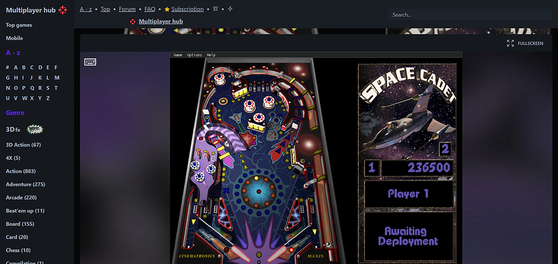Select the # index link
Image resolution: width=558 pixels, height=264 pixels.
(7, 68)
